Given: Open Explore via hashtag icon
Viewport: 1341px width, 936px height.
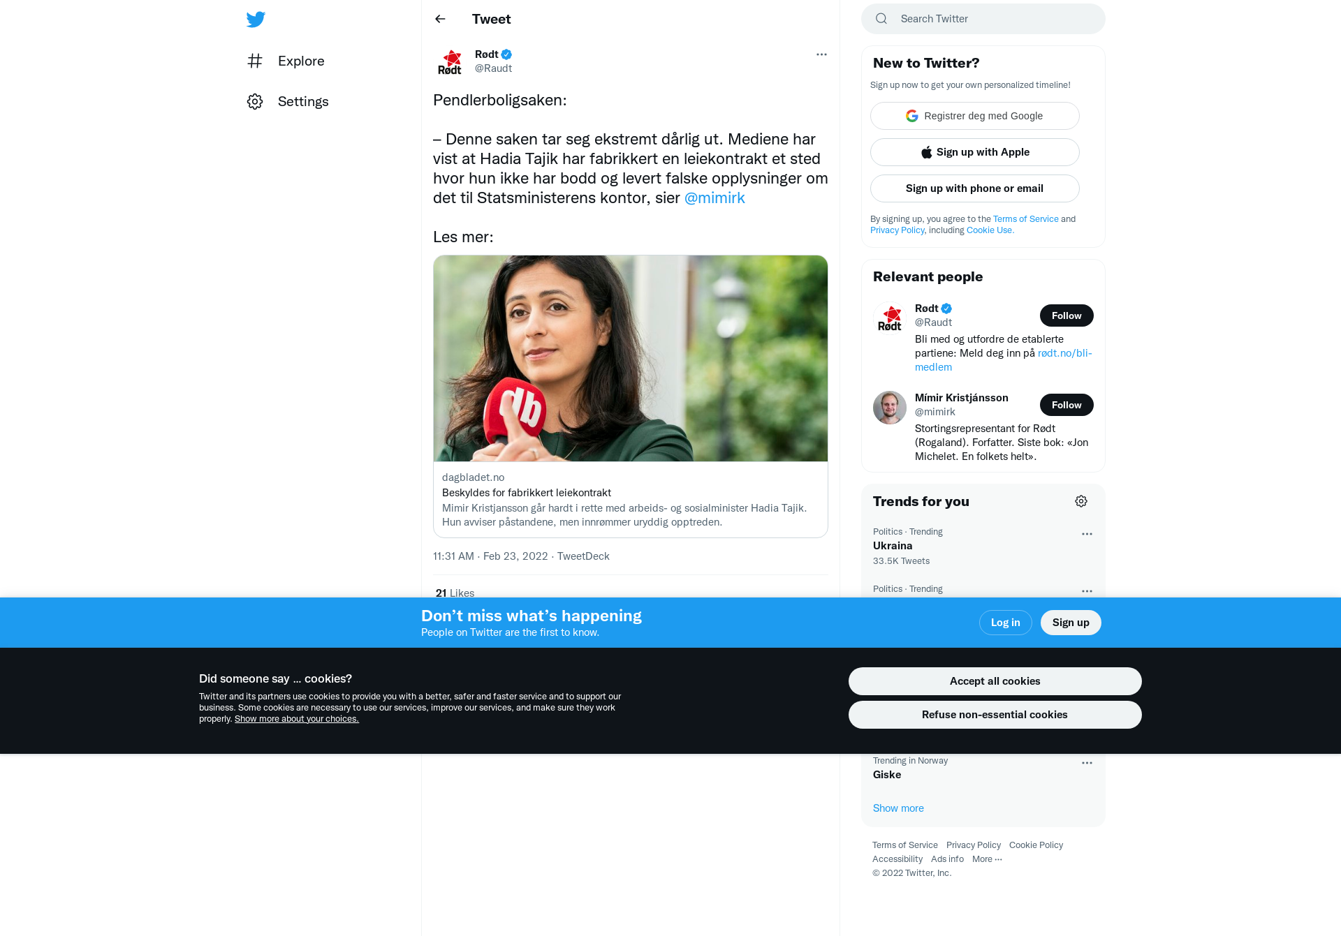Looking at the screenshot, I should coord(255,61).
